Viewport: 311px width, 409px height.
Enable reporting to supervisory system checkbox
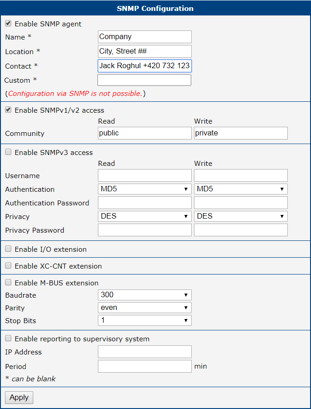click(x=8, y=338)
